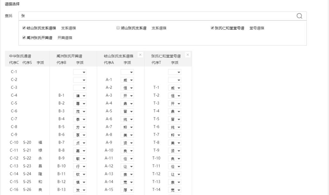Uncheck 张氏仁和堂堂号谱 checkbox

[x=212, y=28]
